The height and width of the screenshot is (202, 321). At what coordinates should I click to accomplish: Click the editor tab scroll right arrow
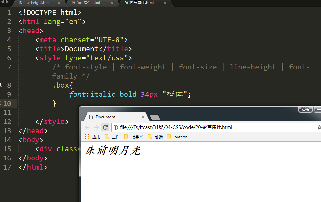(x=7, y=2)
